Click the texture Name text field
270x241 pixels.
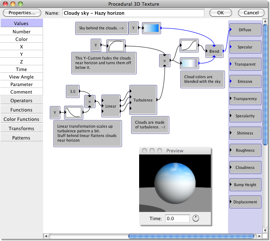(133, 13)
